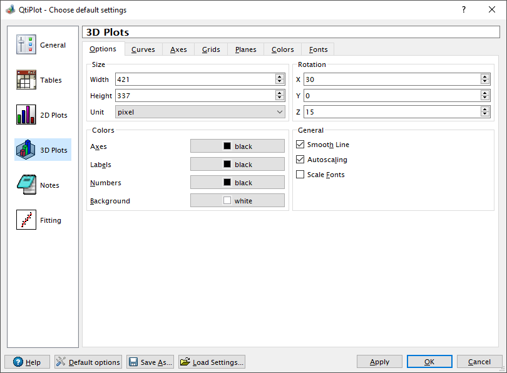Screen dimensions: 507x373
Task: Expand the Unit dropdown showing pixel
Action: coord(200,112)
